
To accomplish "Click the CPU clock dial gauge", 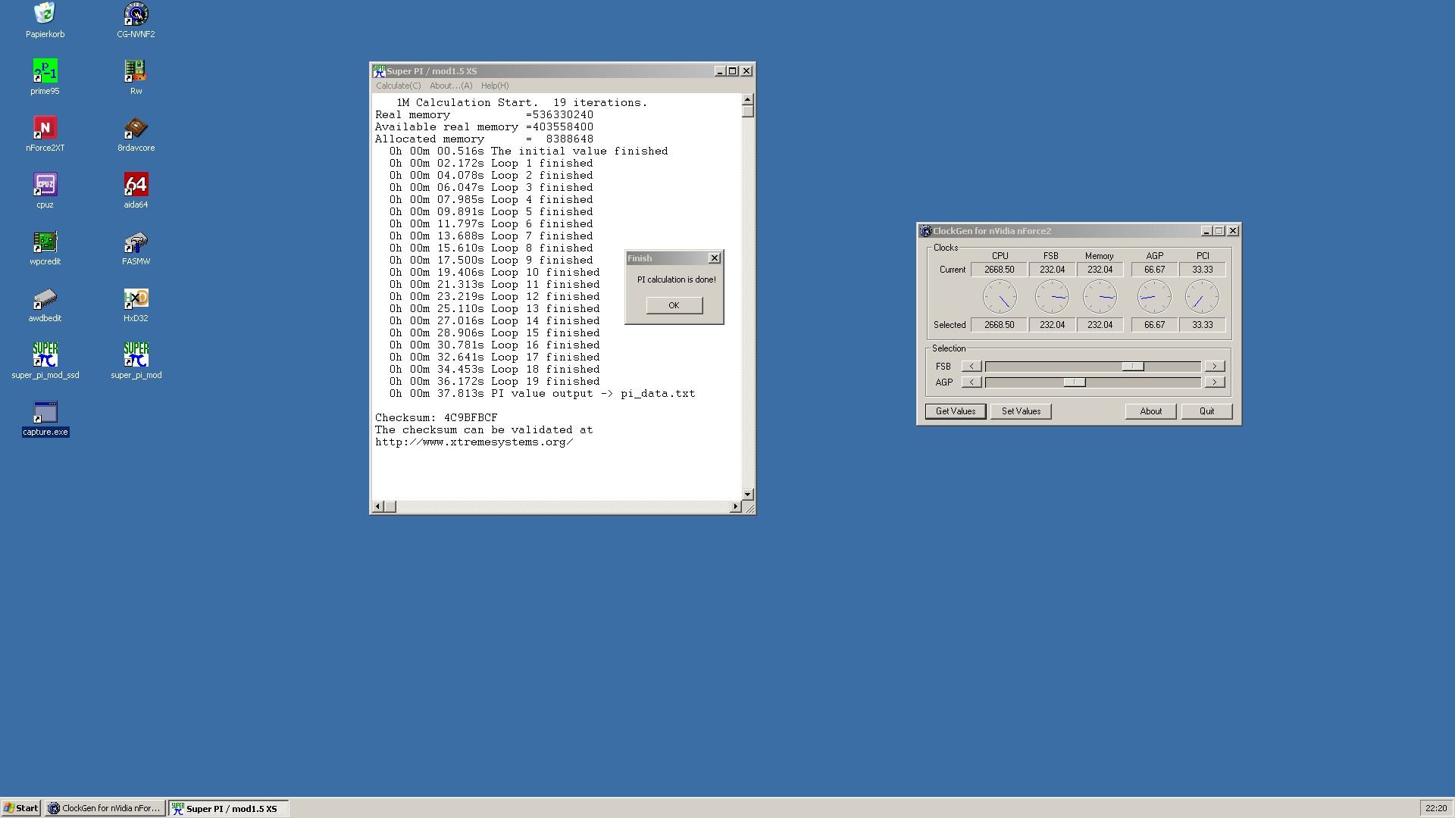I will pyautogui.click(x=1000, y=297).
